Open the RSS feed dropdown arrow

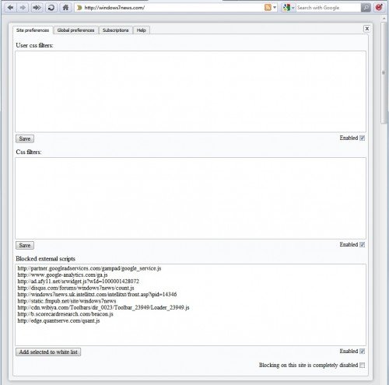275,8
